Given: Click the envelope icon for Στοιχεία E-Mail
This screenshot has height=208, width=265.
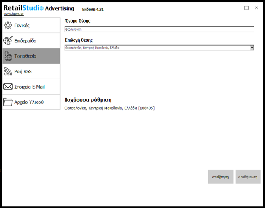Looking at the screenshot, I should tap(8, 87).
